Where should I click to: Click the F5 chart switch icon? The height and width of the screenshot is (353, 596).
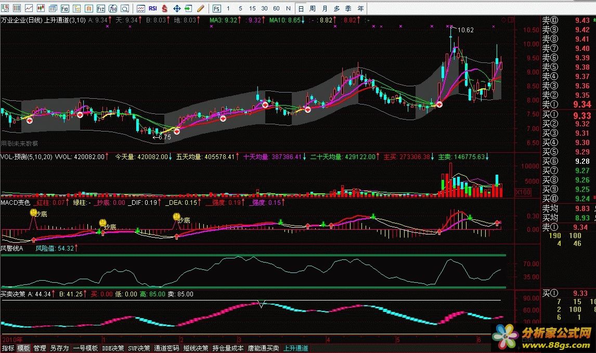click(x=216, y=8)
